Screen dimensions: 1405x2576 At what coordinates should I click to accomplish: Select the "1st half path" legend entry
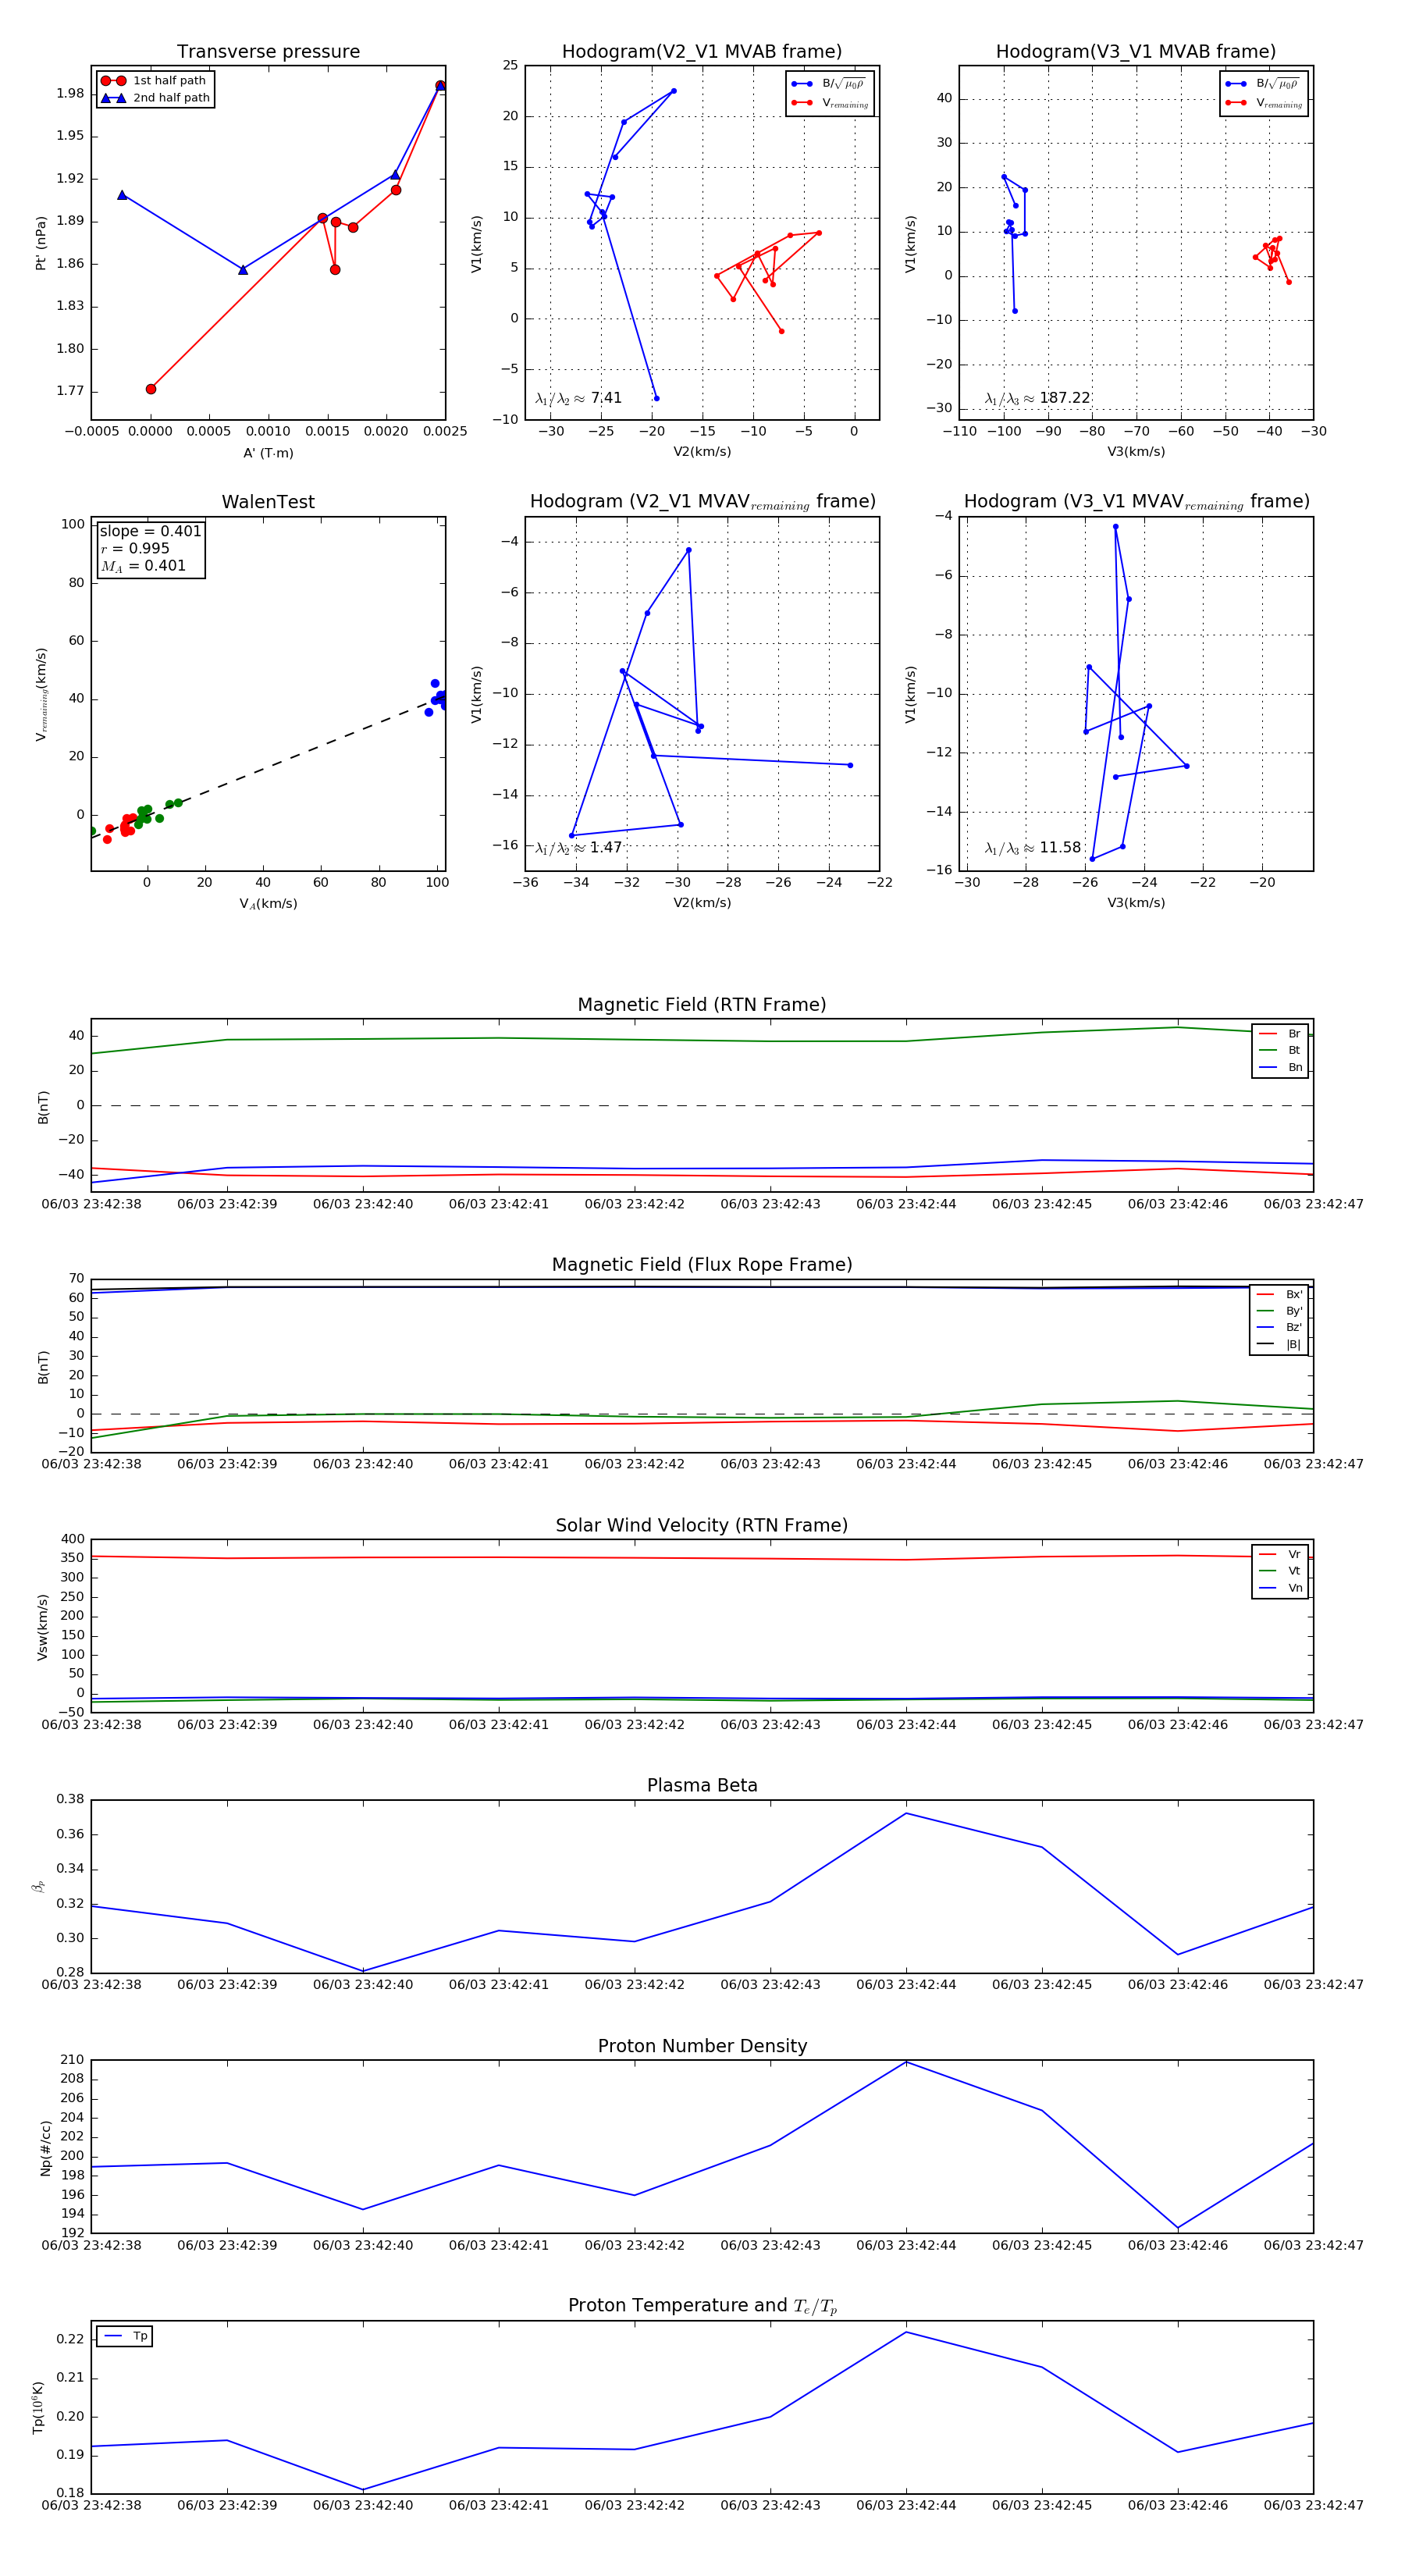pyautogui.click(x=155, y=81)
